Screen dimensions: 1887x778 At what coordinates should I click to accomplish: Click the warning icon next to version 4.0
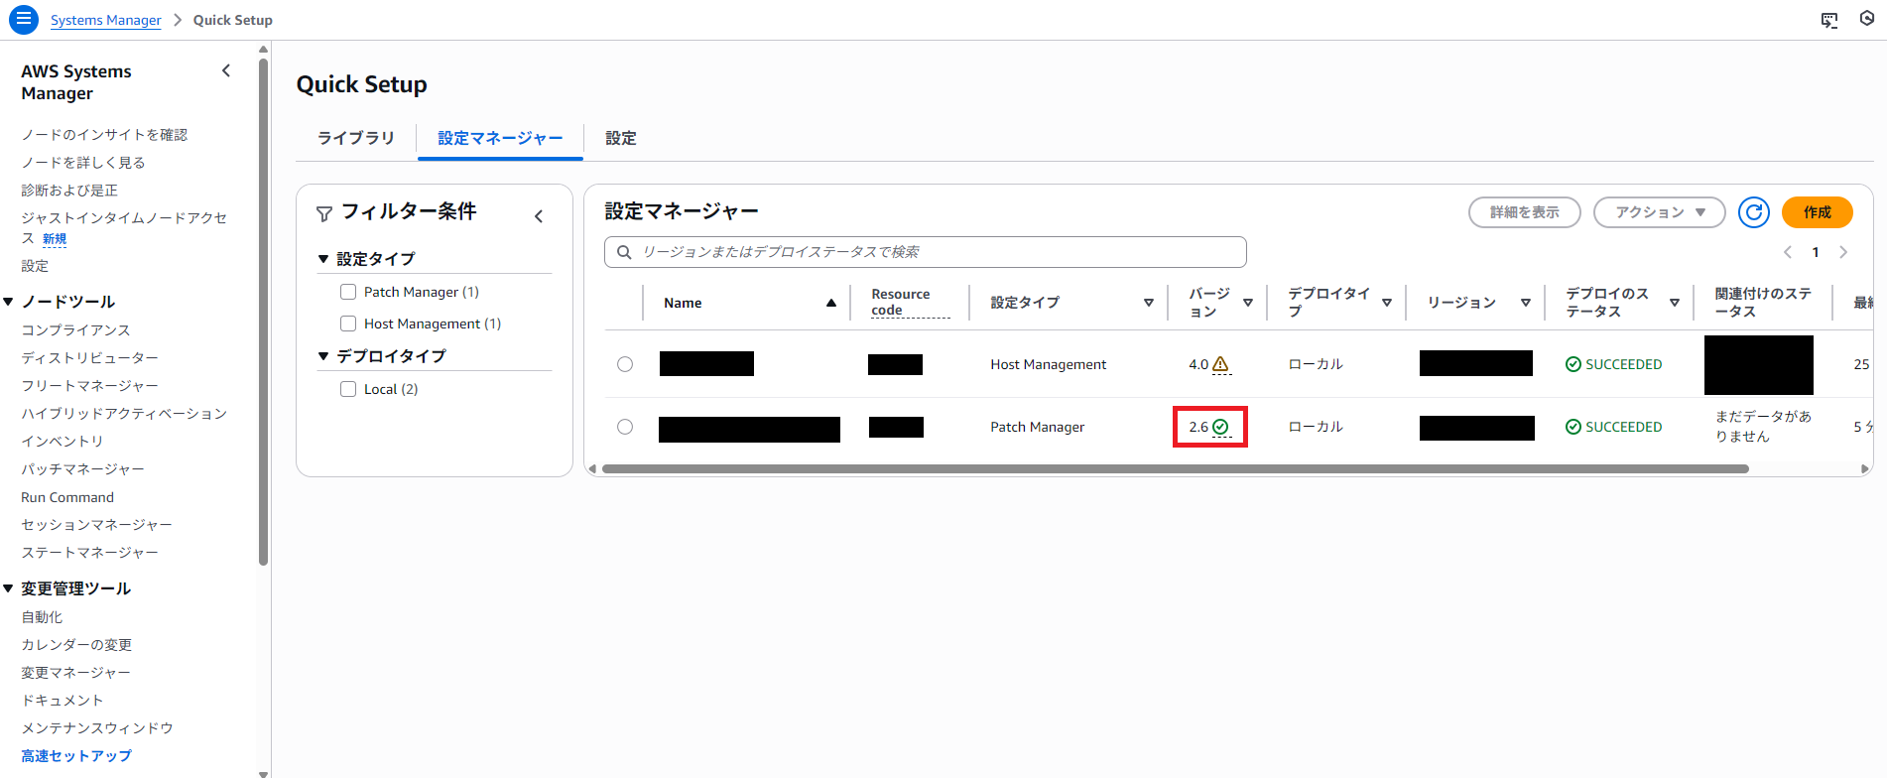click(x=1220, y=364)
